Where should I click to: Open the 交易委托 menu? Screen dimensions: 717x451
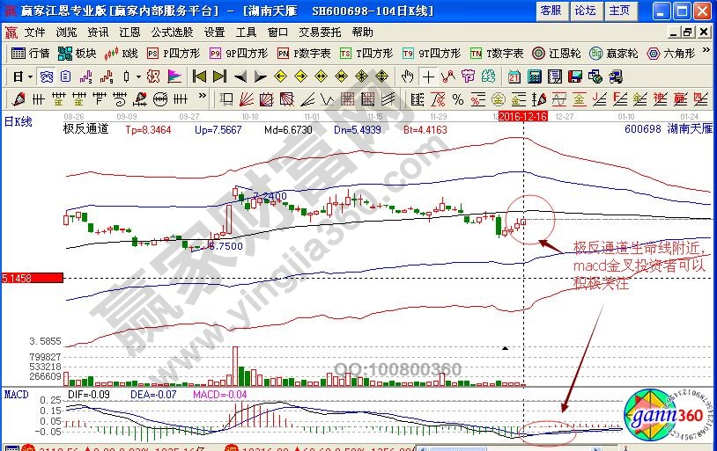tap(319, 32)
